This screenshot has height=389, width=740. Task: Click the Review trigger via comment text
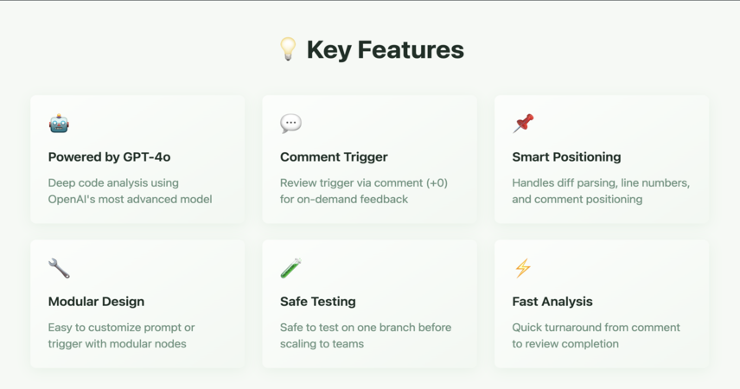[364, 191]
